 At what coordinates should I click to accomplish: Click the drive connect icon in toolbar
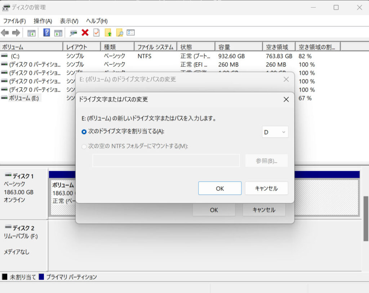pos(74,33)
